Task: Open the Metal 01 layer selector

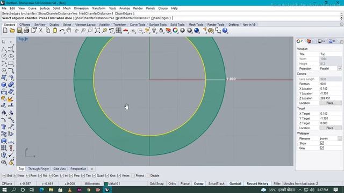Action: 112,183
